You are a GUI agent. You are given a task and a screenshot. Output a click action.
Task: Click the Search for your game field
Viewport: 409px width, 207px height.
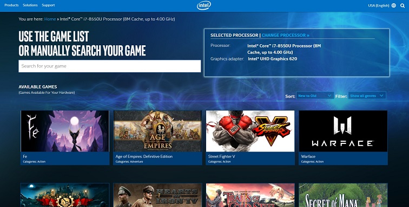click(109, 66)
